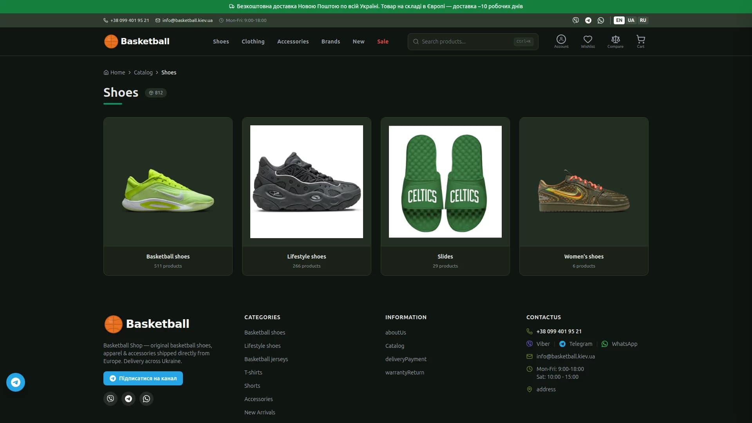Open the Clothing navigation menu
752x423 pixels.
pyautogui.click(x=253, y=42)
